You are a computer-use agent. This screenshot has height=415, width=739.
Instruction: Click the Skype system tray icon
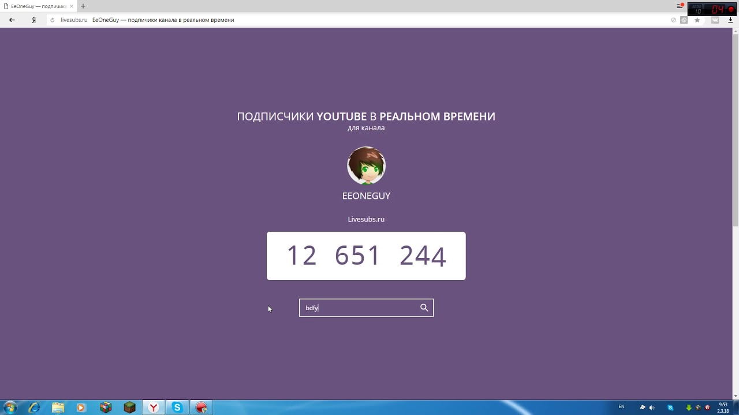(670, 408)
